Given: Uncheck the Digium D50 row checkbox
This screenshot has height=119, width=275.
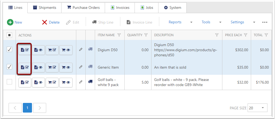Looking at the screenshot, I should 9,50.
